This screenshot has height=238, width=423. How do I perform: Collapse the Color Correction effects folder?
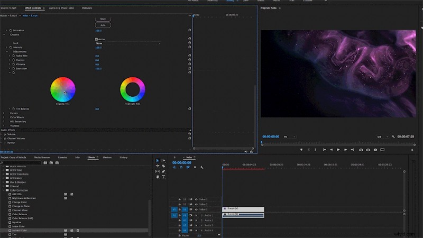point(4,190)
